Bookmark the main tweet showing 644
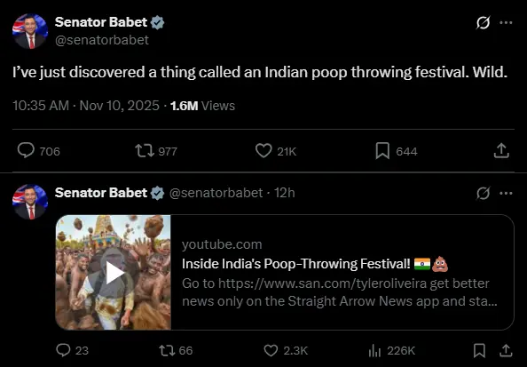 tap(382, 150)
